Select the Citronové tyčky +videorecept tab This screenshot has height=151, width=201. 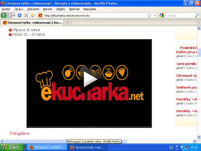(x=32, y=23)
